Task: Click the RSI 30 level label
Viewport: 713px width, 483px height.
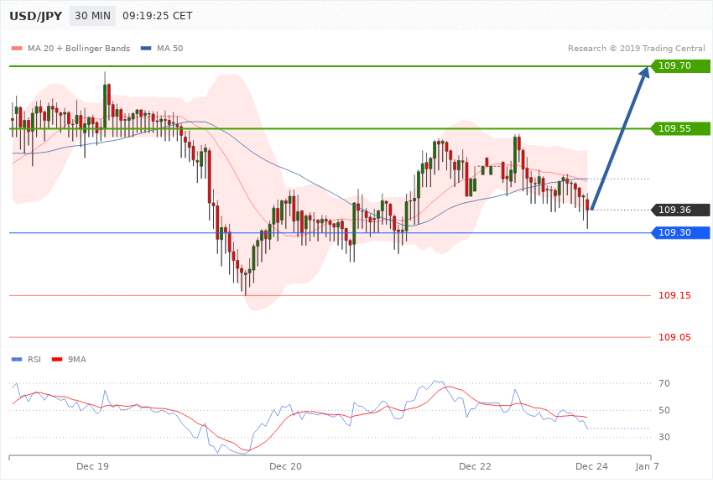Action: 664,437
